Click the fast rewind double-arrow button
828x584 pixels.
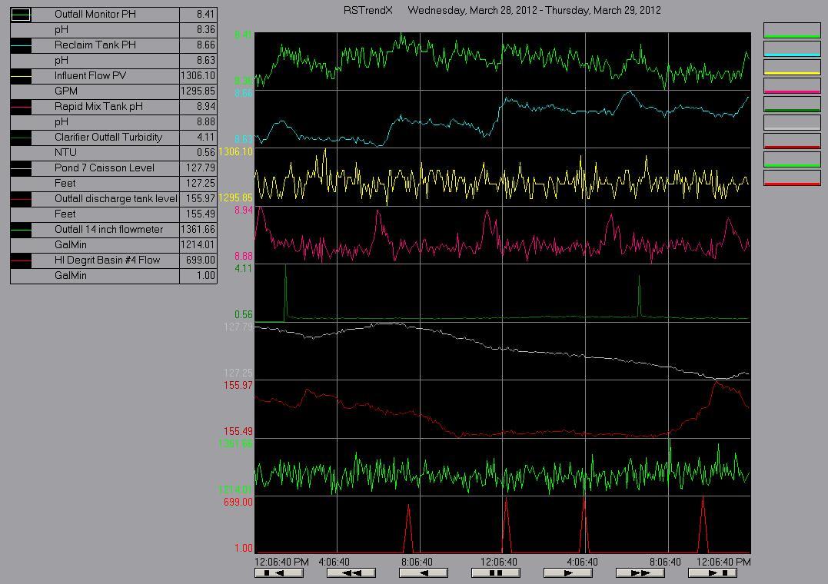[x=351, y=573]
